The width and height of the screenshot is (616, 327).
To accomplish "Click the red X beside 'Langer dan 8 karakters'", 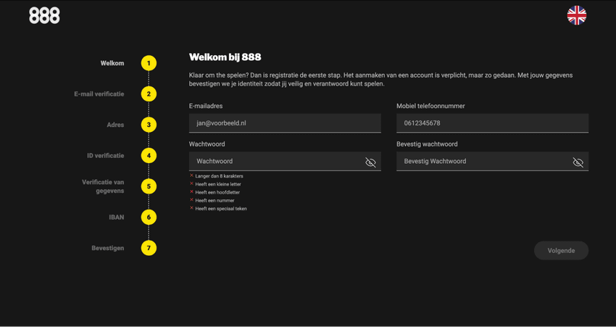I will tap(192, 175).
